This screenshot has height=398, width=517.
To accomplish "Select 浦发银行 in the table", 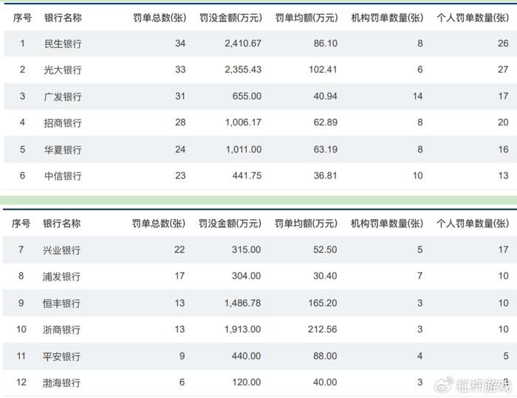I will pos(61,276).
